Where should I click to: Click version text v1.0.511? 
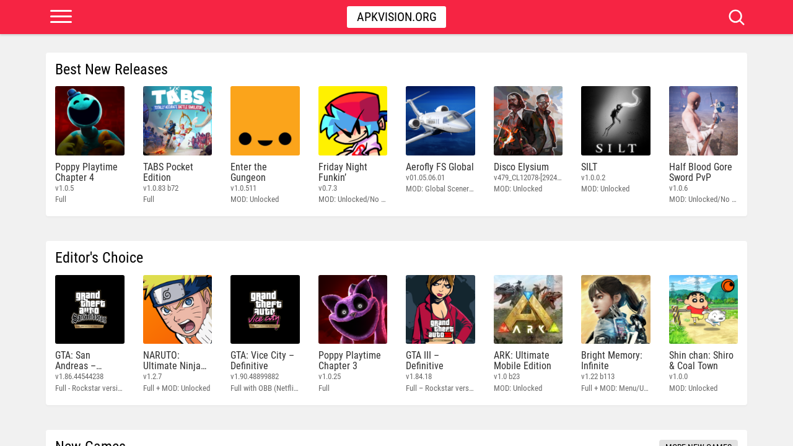(x=243, y=188)
